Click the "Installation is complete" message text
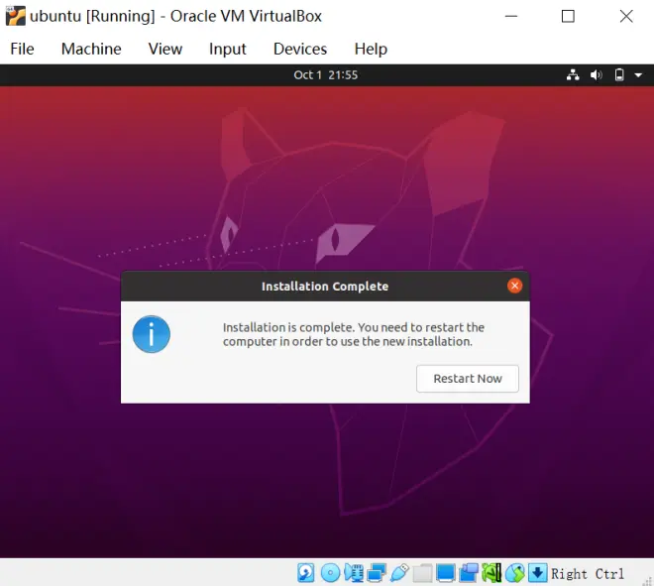This screenshot has width=654, height=586. point(354,334)
